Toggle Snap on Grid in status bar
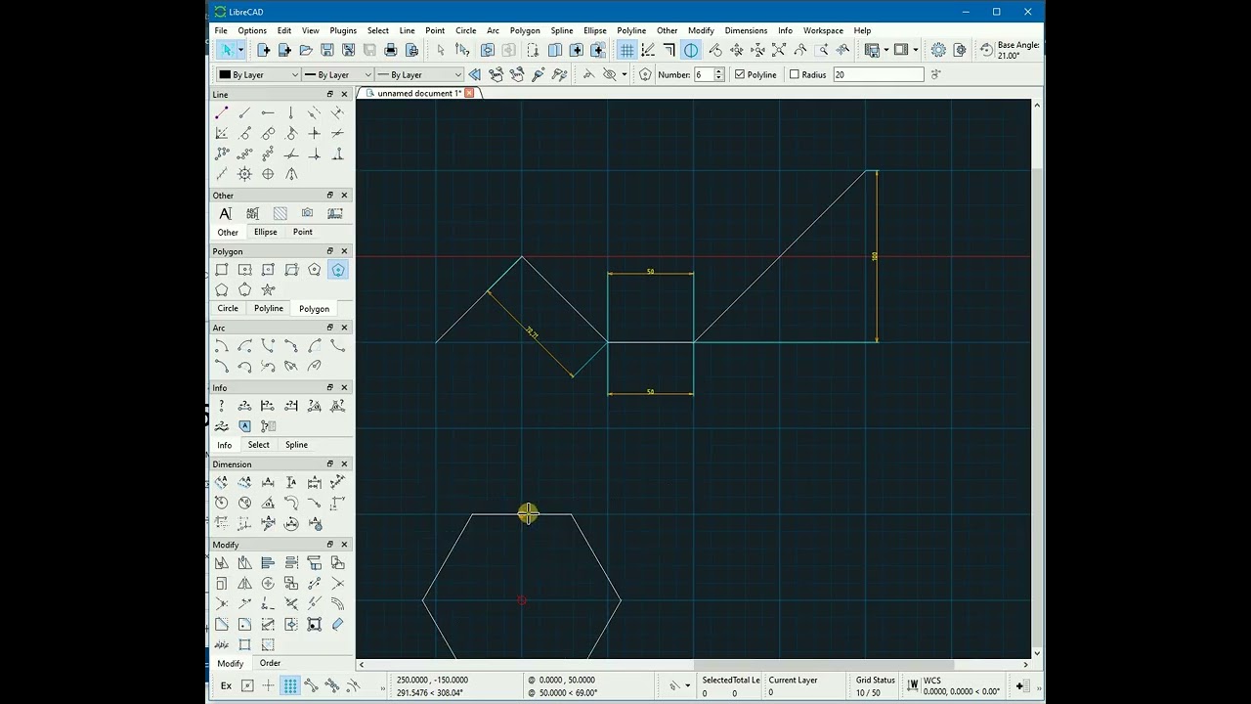Viewport: 1251px width, 704px height. point(290,686)
